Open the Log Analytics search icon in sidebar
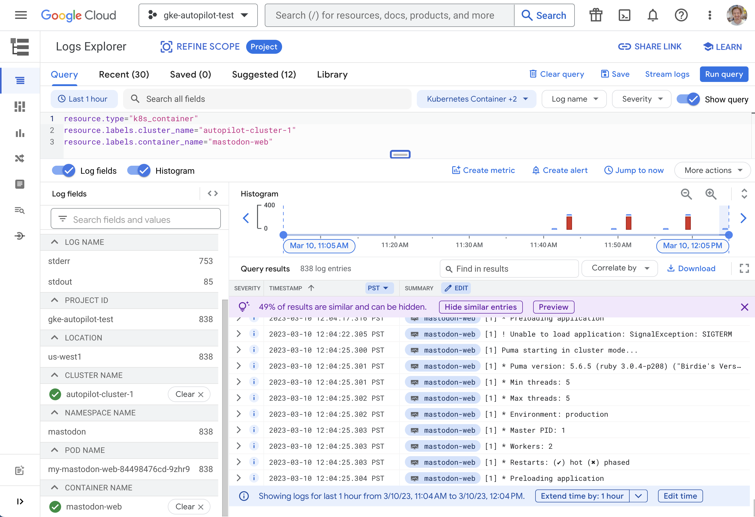Image resolution: width=755 pixels, height=517 pixels. [x=20, y=210]
